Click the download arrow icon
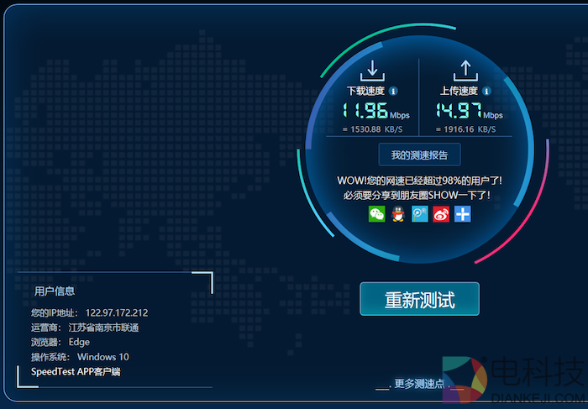The width and height of the screenshot is (588, 409). [372, 71]
